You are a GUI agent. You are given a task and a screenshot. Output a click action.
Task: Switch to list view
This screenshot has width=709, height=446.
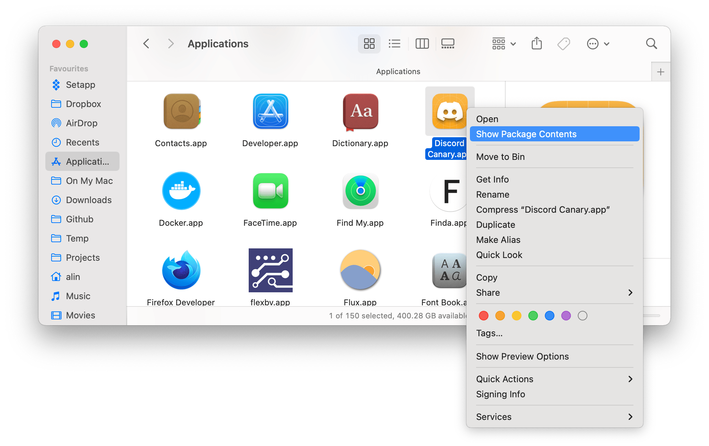coord(394,44)
